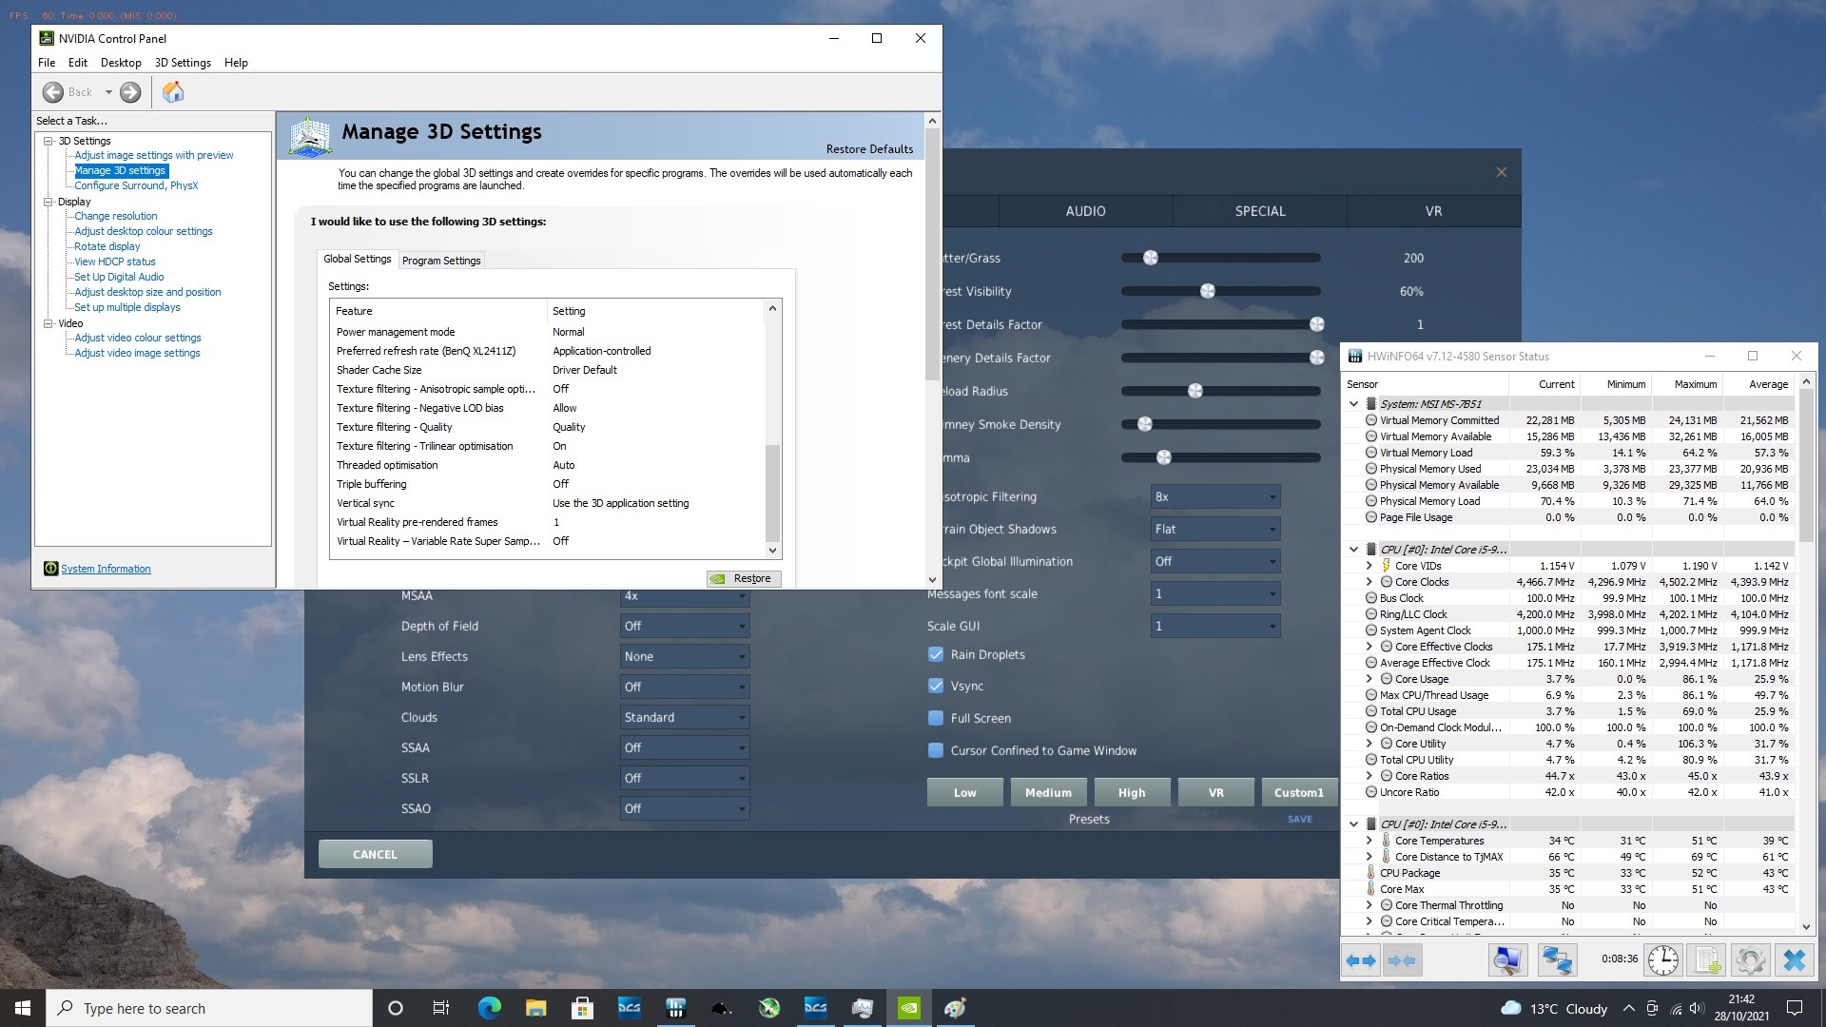Open Microsoft Edge from the taskbar
1826x1027 pixels.
(x=489, y=1008)
